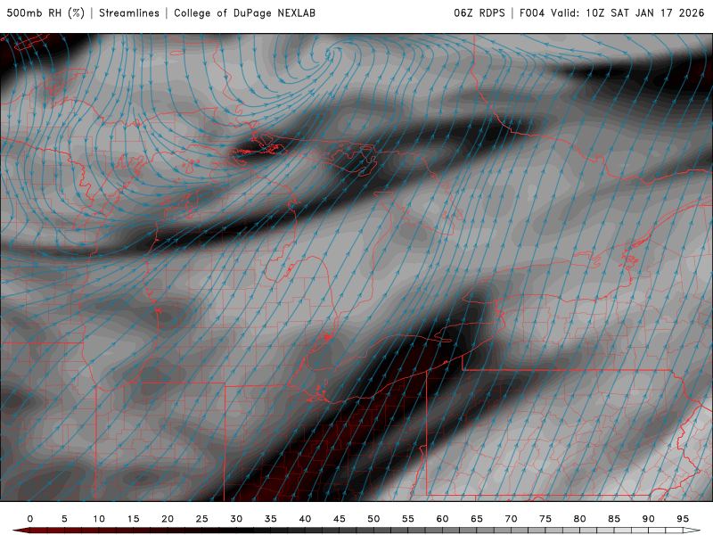
Task: Click the "45" label on the color scale
Action: [x=340, y=519]
